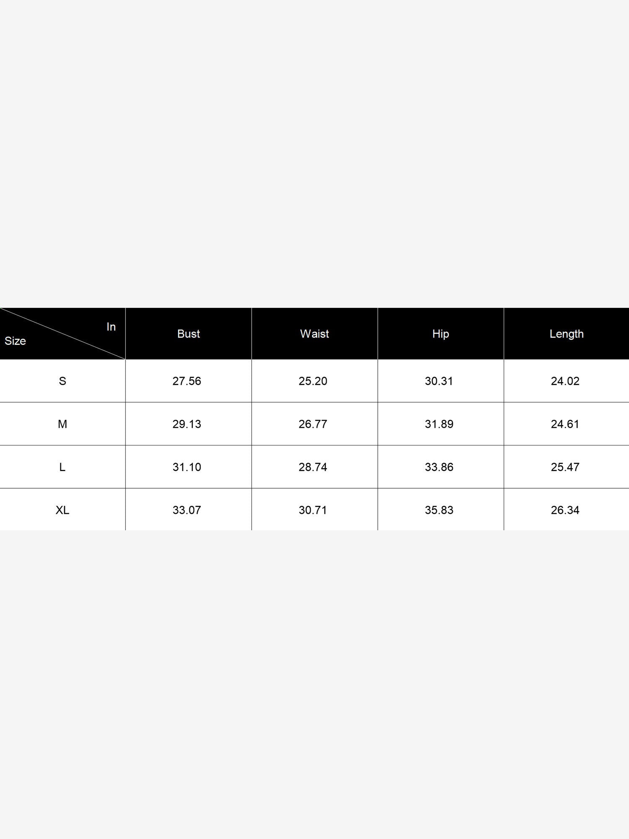Image resolution: width=629 pixels, height=839 pixels.
Task: Click waist value 26.77 for size M
Action: pyautogui.click(x=313, y=424)
